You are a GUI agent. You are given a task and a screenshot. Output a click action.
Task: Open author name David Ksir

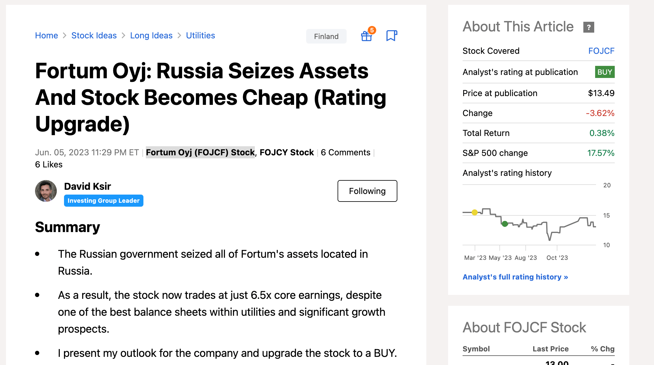(x=88, y=186)
